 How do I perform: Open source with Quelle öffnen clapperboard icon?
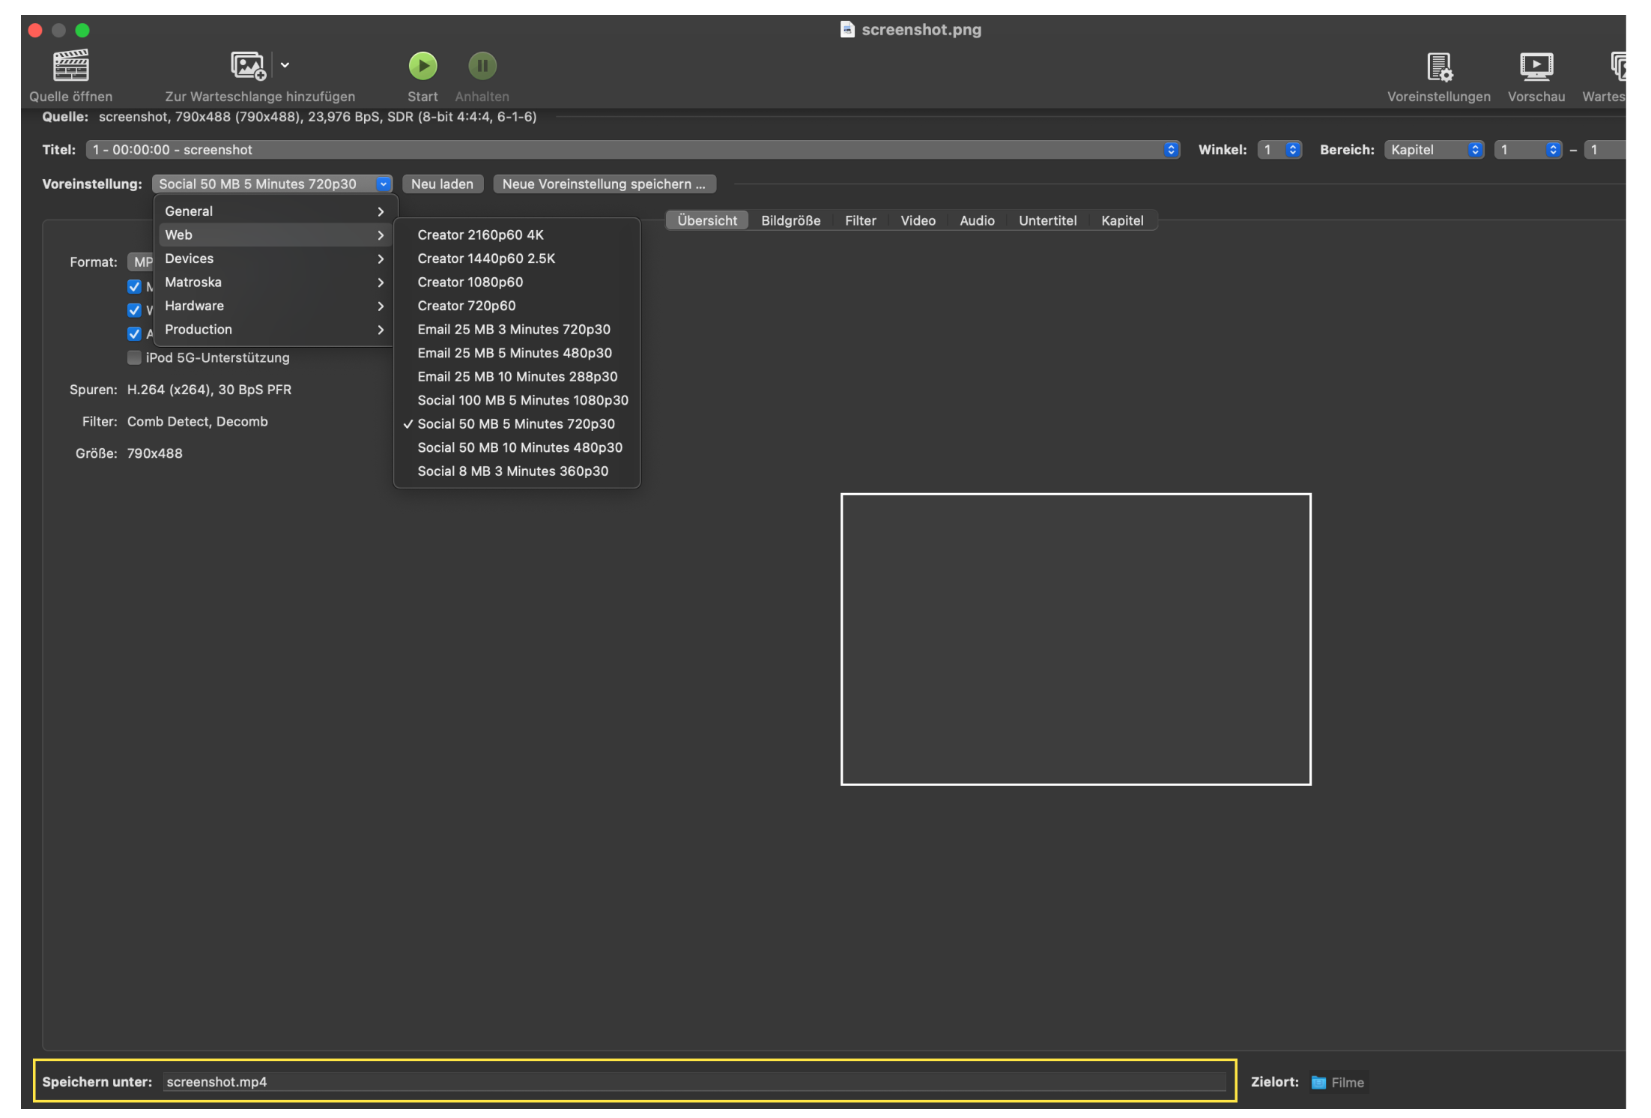[x=70, y=66]
